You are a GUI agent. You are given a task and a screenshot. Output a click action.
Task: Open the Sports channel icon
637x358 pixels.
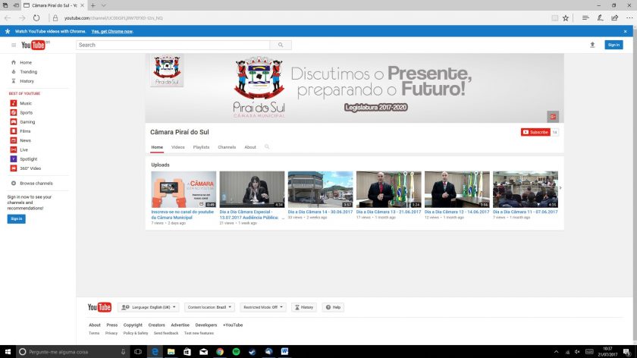point(14,112)
